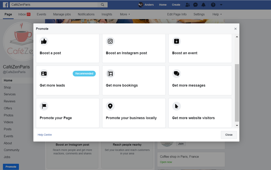271x170 pixels.
Task: Open Reviews in sidebar
Action: 9,101
